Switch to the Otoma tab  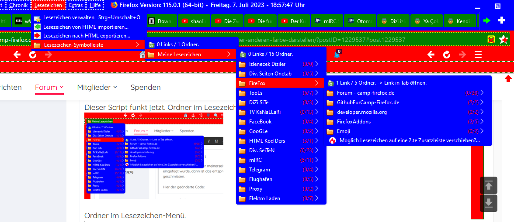point(360,21)
